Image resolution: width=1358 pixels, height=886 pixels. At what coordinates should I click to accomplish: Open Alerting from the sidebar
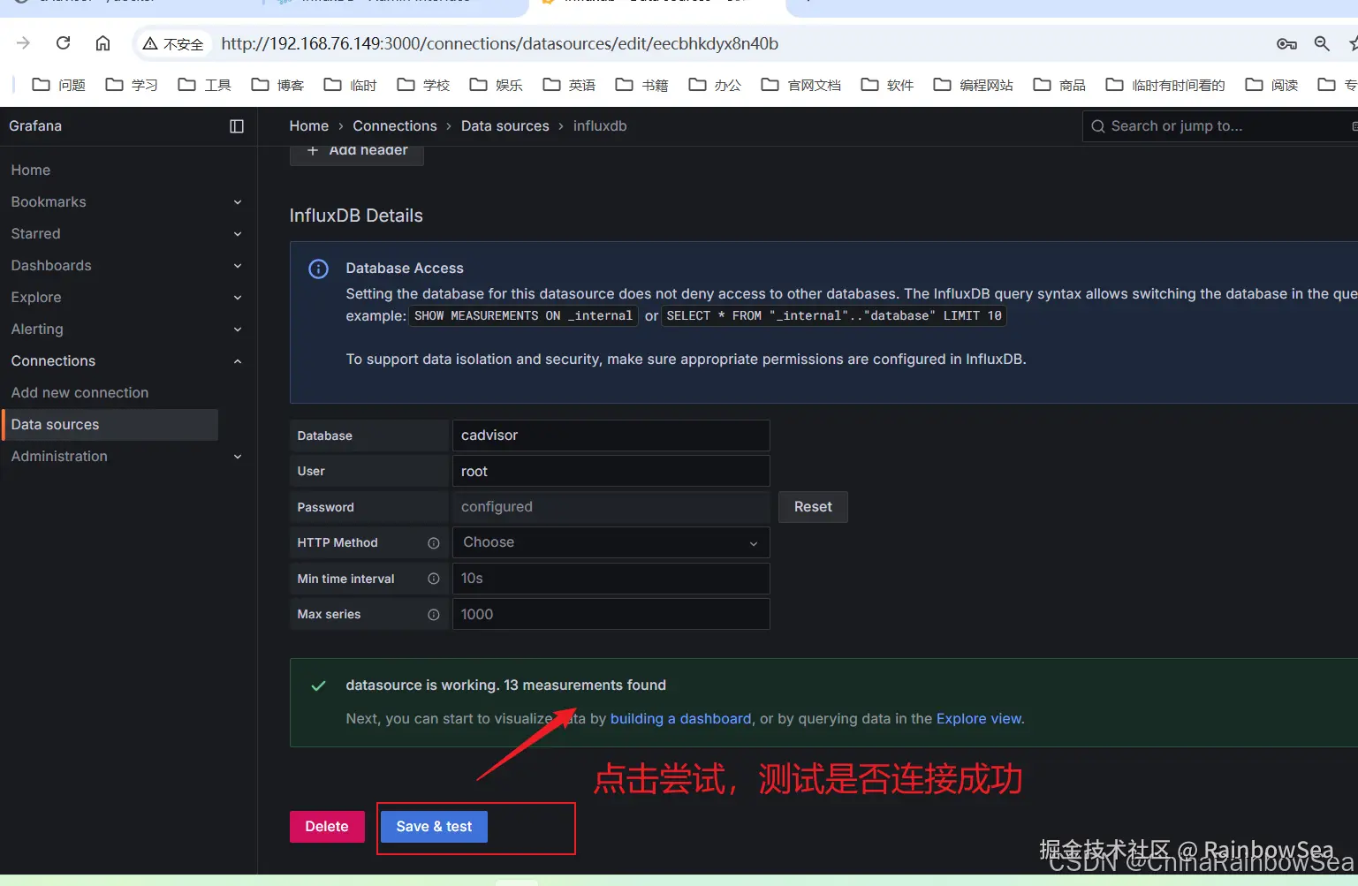pos(37,329)
